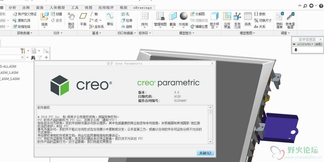Click the binoculars find icon in the model tree
This screenshot has height=162, width=324.
pyautogui.click(x=33, y=58)
